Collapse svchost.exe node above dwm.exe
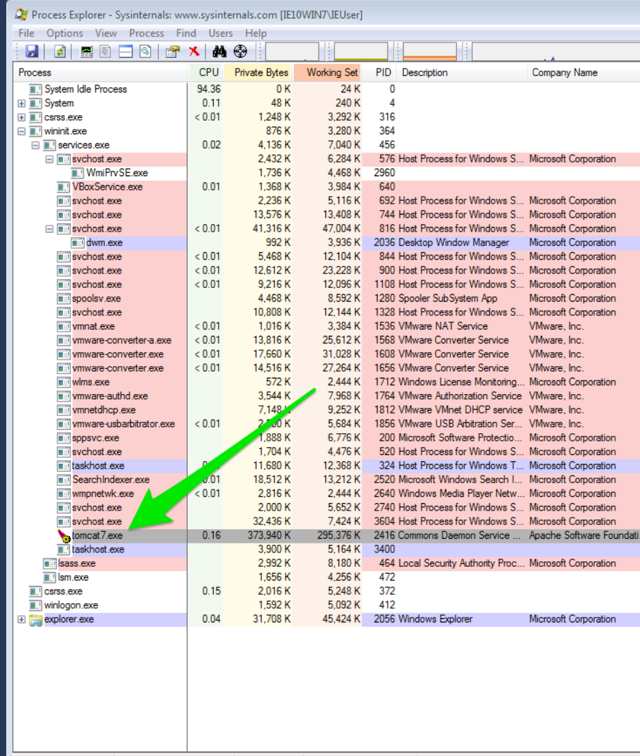Viewport: 640px width, 756px height. (x=49, y=228)
